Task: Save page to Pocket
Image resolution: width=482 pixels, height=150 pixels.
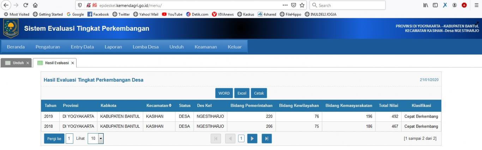Action: point(294,5)
